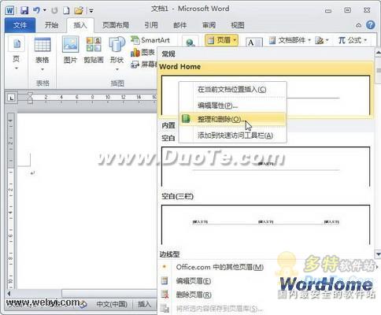Click 中文(中国) language in status bar
This screenshot has height=315, width=381.
tap(112, 304)
